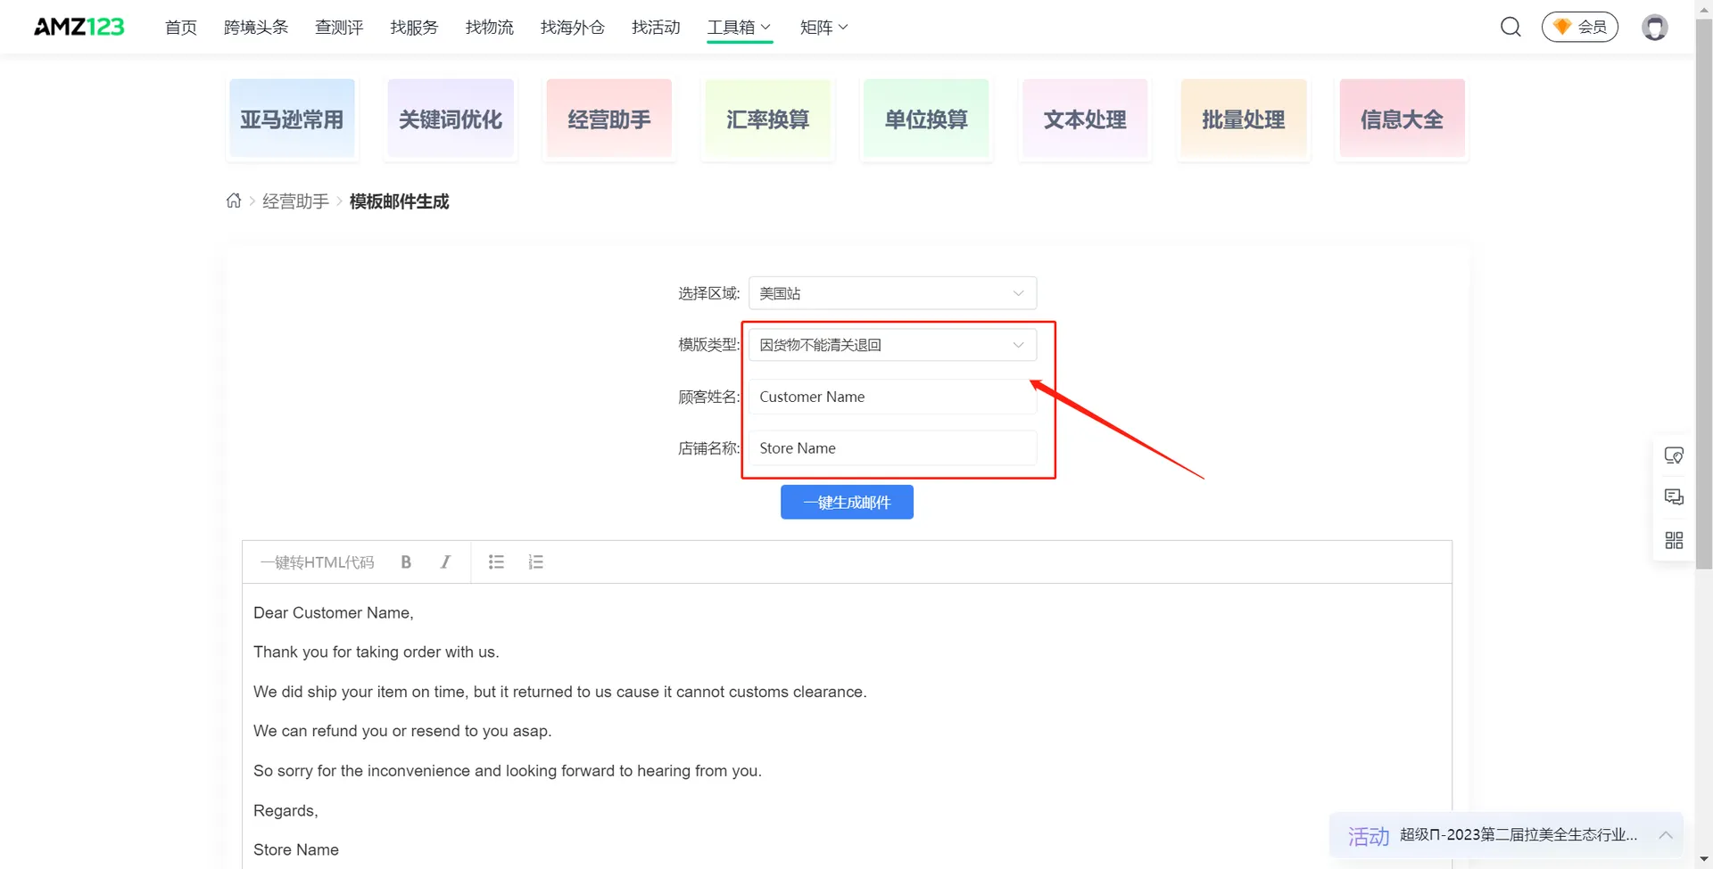Image resolution: width=1713 pixels, height=869 pixels.
Task: Collapse the 活动 banner chevron
Action: click(1665, 835)
